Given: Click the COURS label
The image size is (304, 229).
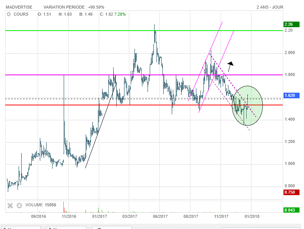Looking at the screenshot, I should click(21, 15).
